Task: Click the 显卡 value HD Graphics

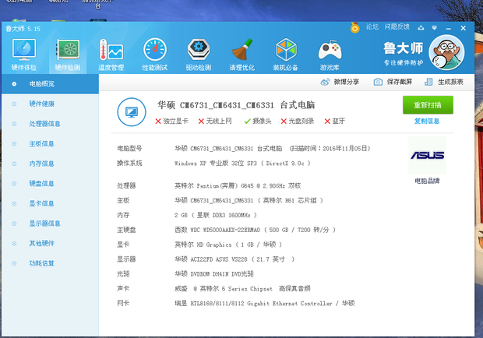Action: pyautogui.click(x=228, y=245)
